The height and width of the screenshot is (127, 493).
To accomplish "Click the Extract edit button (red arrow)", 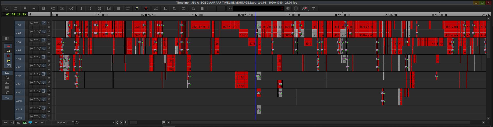I will tap(146, 8).
